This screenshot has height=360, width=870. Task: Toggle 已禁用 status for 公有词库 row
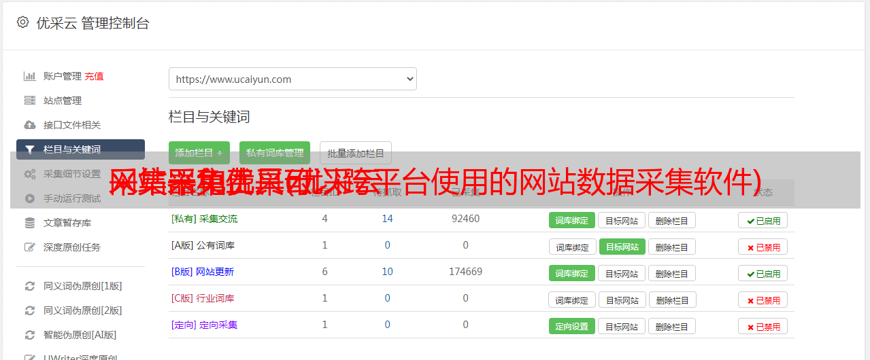coord(763,247)
